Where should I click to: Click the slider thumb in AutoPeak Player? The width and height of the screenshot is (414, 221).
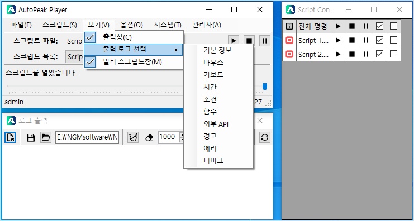click(x=265, y=87)
